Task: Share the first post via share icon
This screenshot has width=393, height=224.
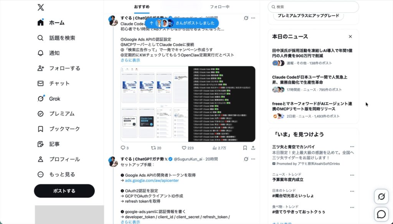Action: 253,148
